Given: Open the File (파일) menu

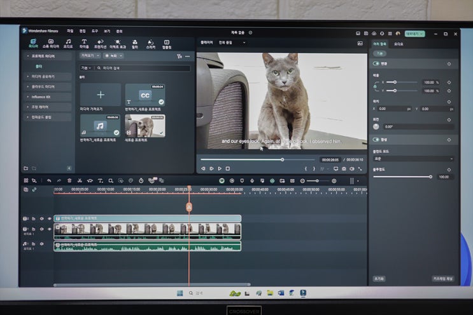Looking at the screenshot, I should pyautogui.click(x=70, y=30).
